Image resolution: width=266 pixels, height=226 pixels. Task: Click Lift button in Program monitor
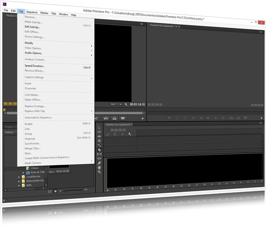point(231,118)
